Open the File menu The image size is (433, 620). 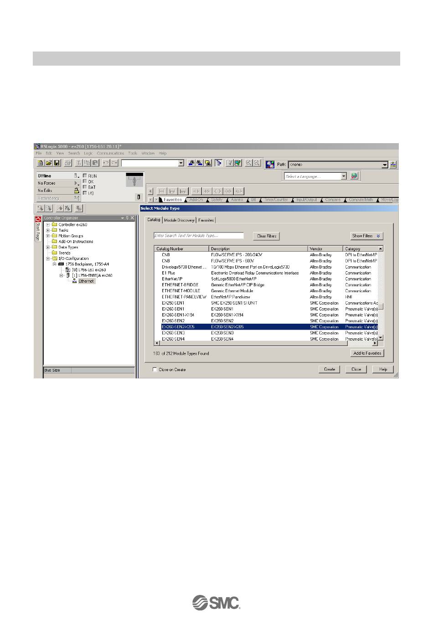[x=39, y=154]
